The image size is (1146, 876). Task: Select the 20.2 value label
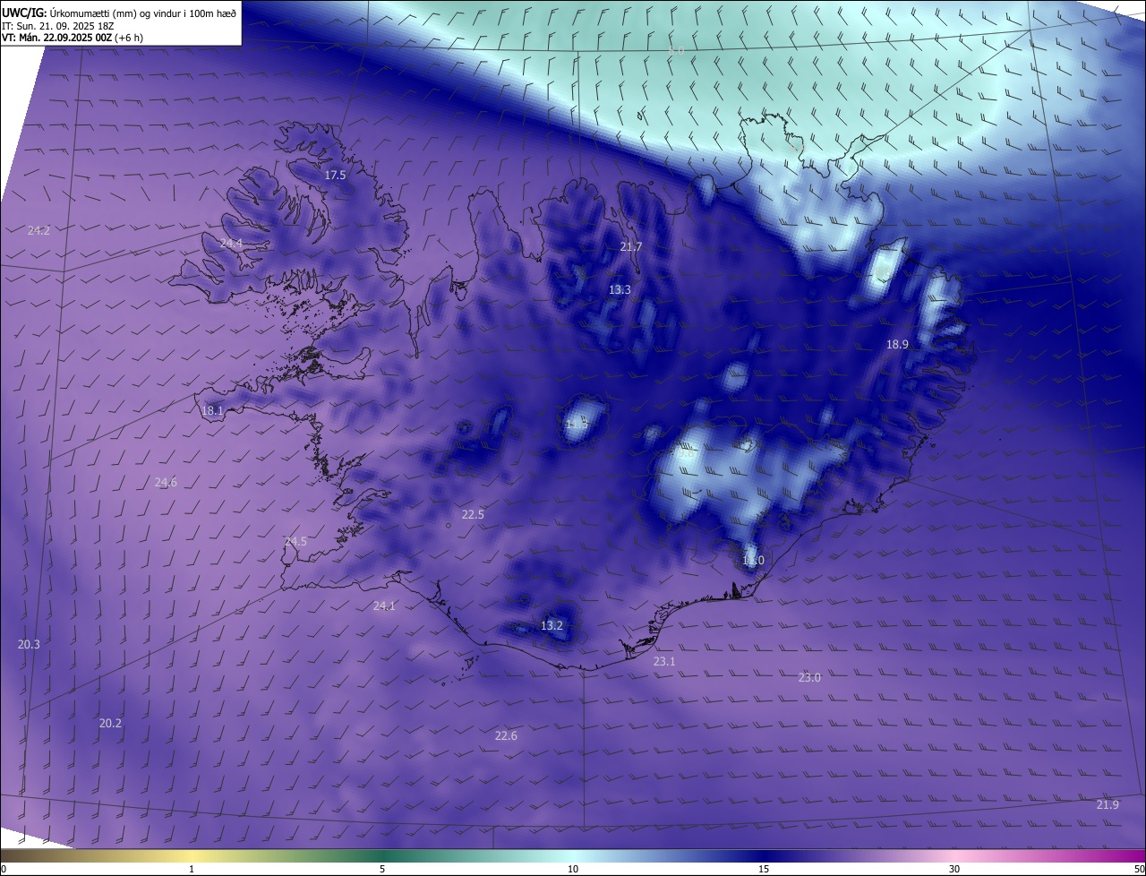(x=110, y=723)
